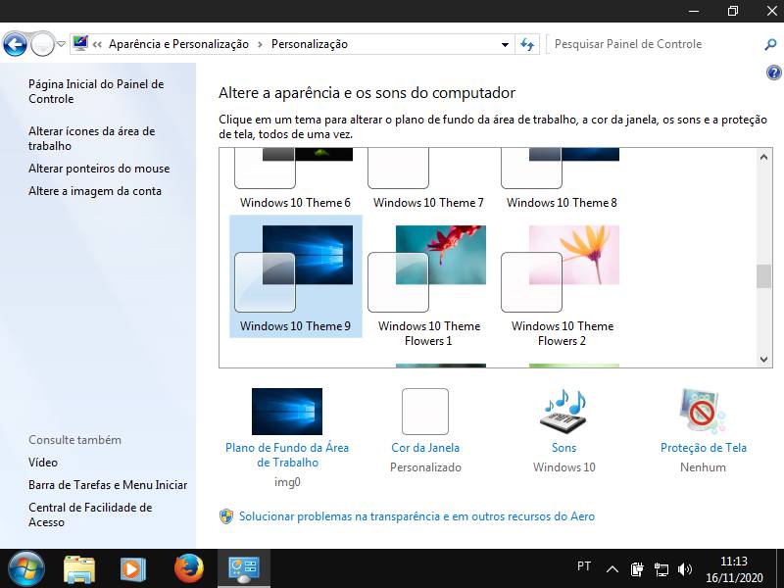
Task: Click the Control Panel icon in address bar
Action: point(80,43)
